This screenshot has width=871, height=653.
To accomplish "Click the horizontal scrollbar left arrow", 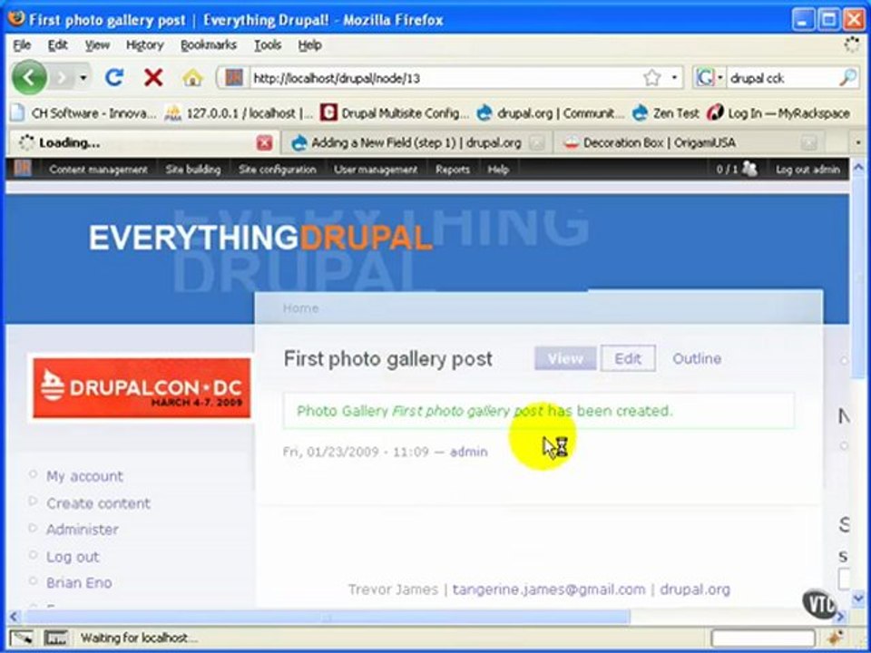I will pos(15,617).
